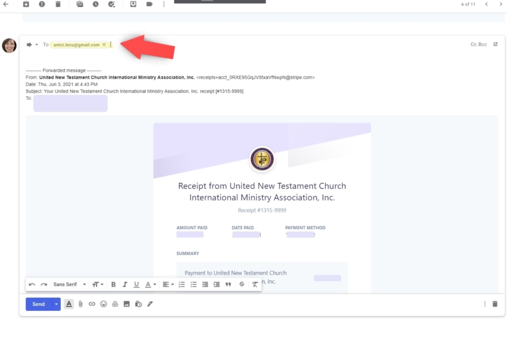Viewport: 507px width, 338px height.
Task: Add Cc recipients
Action: 474,44
